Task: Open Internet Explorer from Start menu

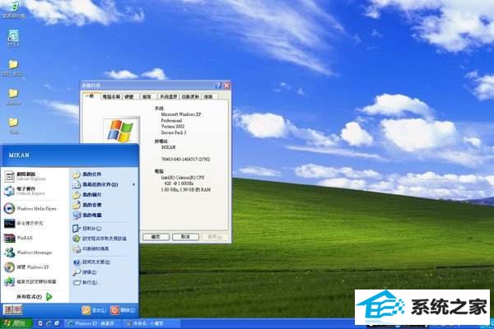Action: pyautogui.click(x=26, y=176)
